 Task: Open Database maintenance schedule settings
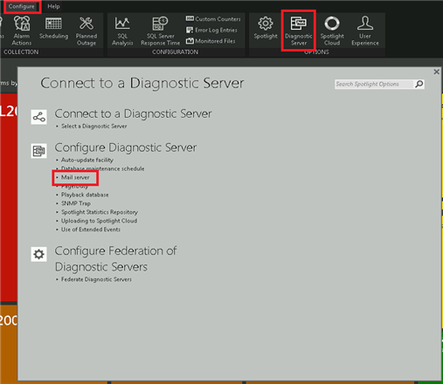(102, 168)
